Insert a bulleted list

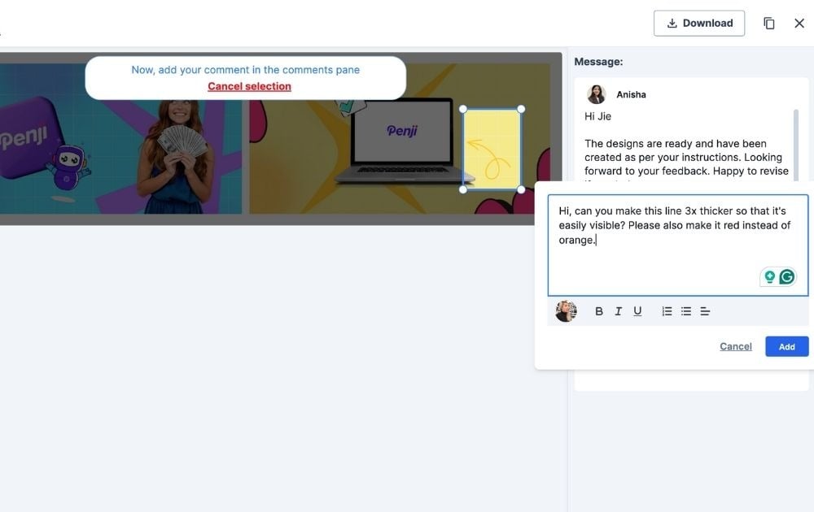point(686,311)
